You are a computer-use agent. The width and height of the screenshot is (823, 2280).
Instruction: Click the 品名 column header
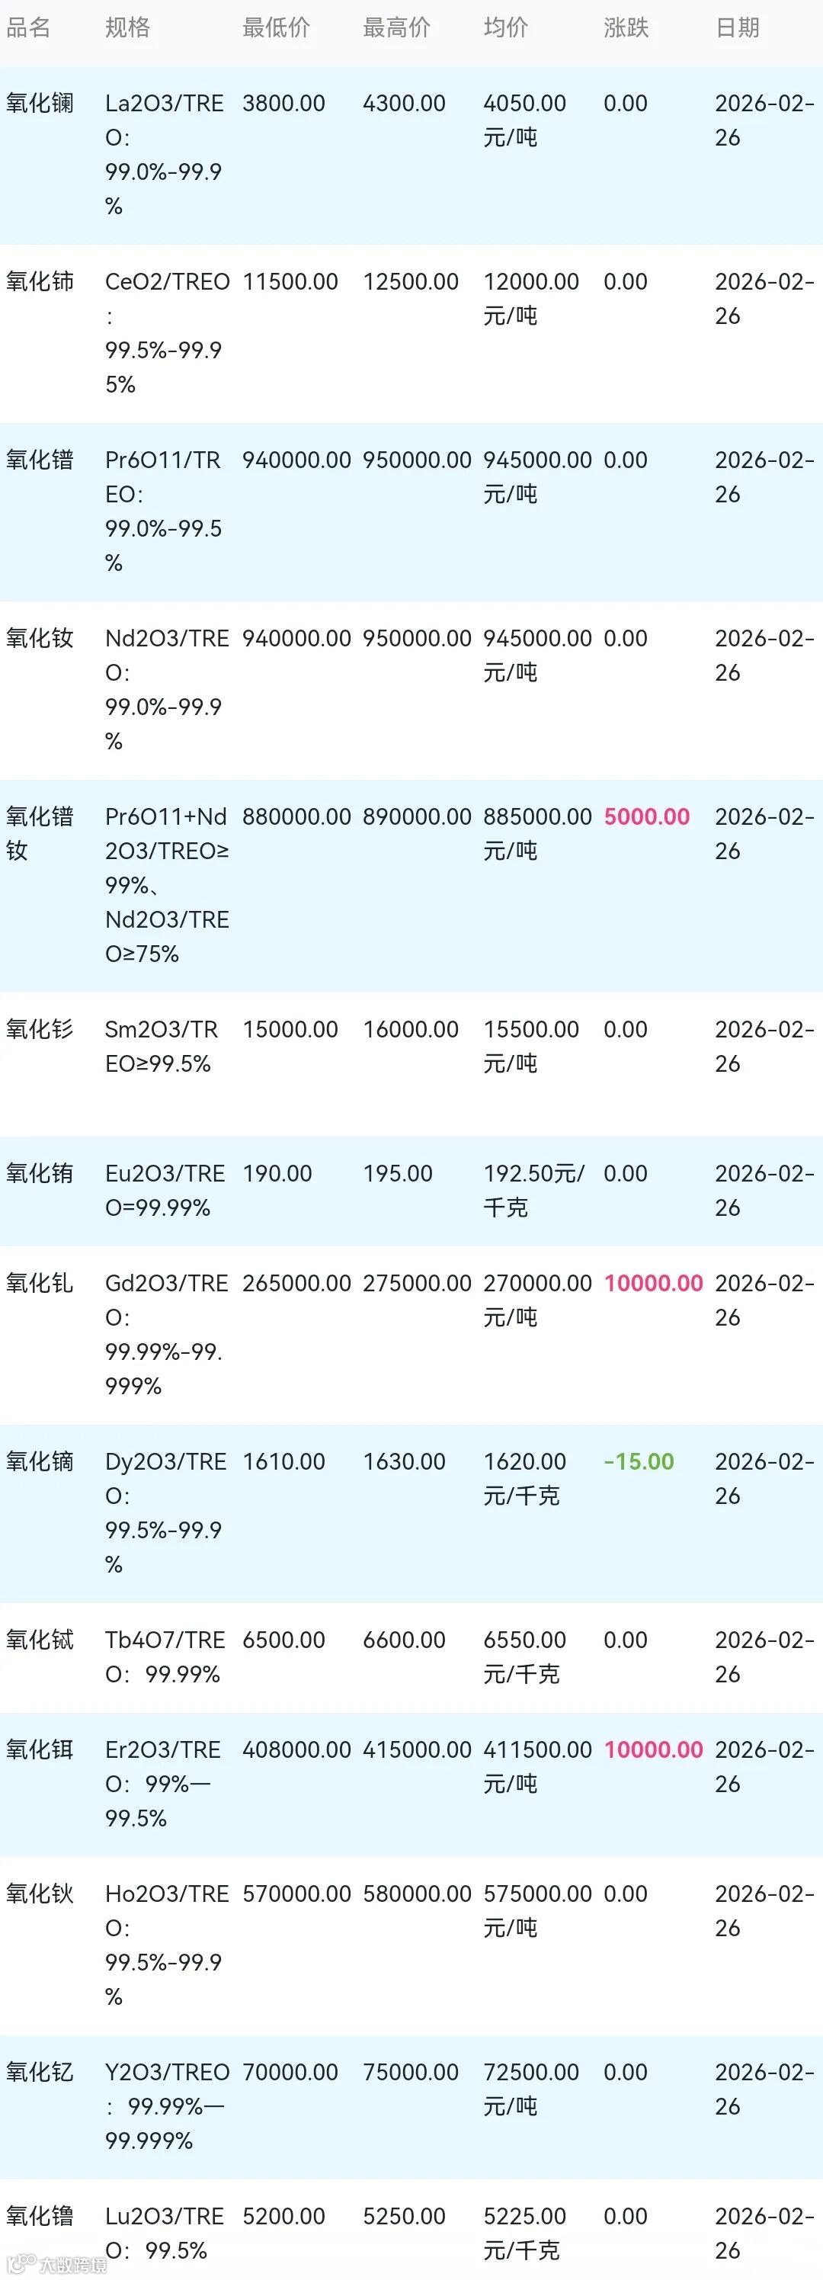click(28, 27)
